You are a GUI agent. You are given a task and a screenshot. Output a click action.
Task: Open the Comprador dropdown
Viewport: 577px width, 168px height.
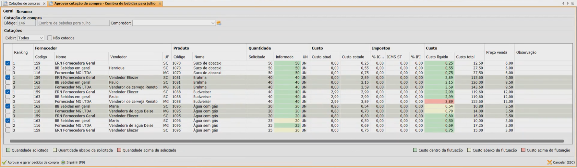click(213, 23)
